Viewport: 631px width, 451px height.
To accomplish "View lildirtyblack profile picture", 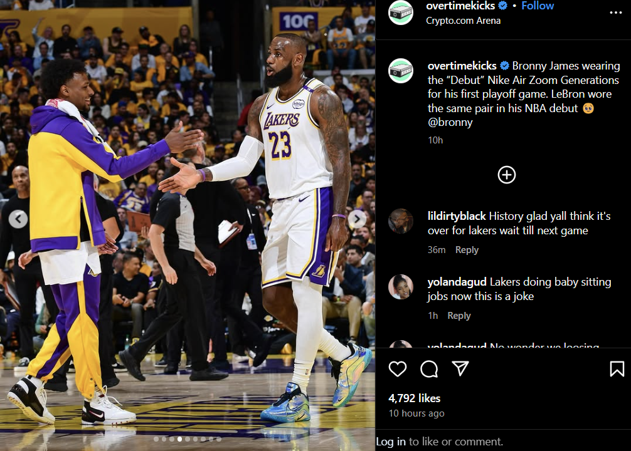I will pyautogui.click(x=401, y=221).
